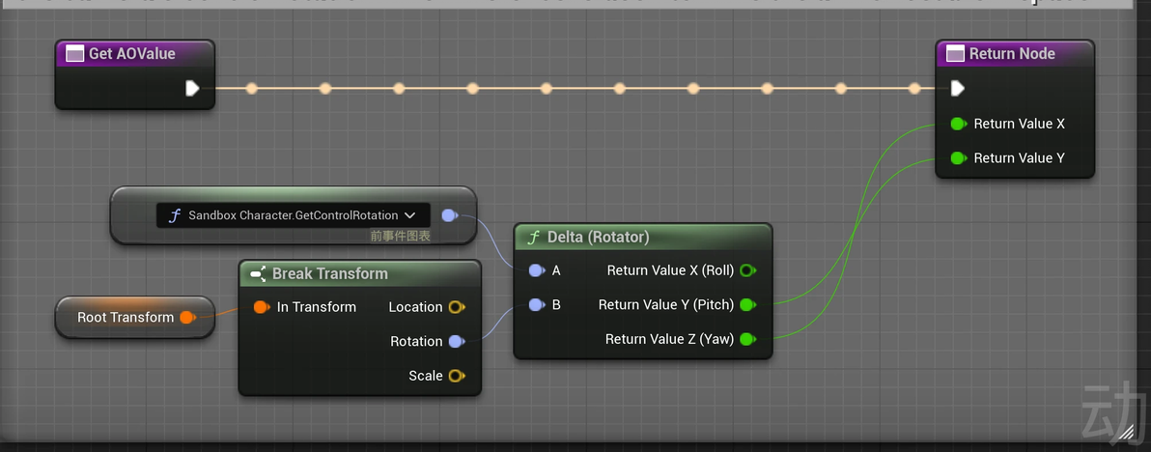Click the Delta Rotator B input pin
Image resolution: width=1151 pixels, height=452 pixels.
[x=536, y=305]
